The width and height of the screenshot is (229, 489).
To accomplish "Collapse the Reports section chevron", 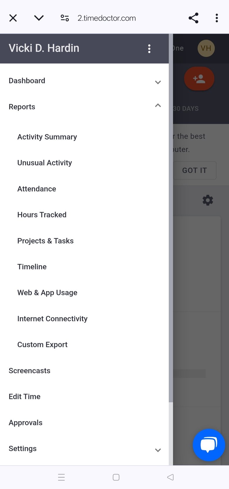I will tap(158, 105).
